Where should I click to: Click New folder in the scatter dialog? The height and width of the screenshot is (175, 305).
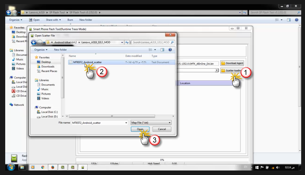point(60,50)
